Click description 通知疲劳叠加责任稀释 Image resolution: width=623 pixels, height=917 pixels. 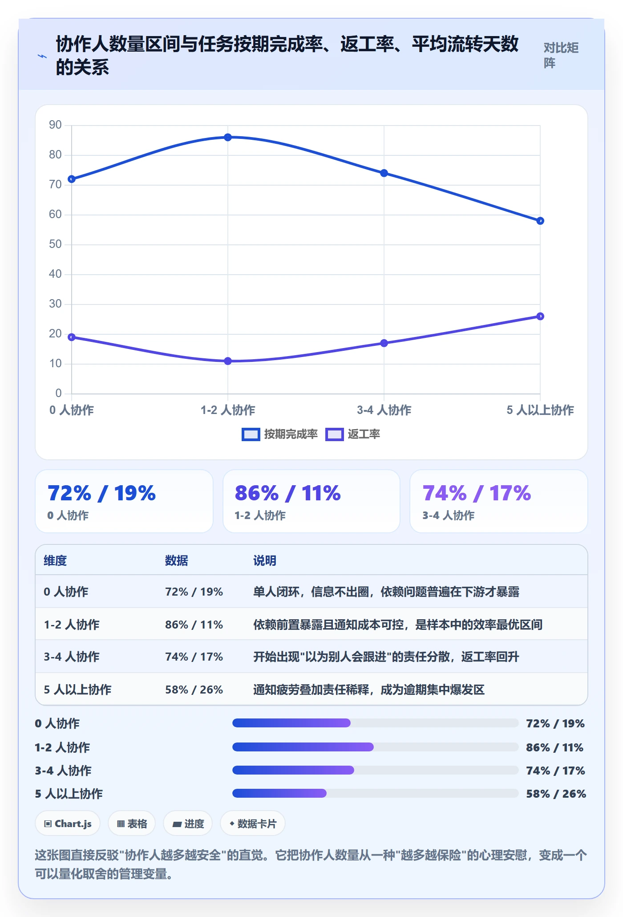pyautogui.click(x=311, y=690)
